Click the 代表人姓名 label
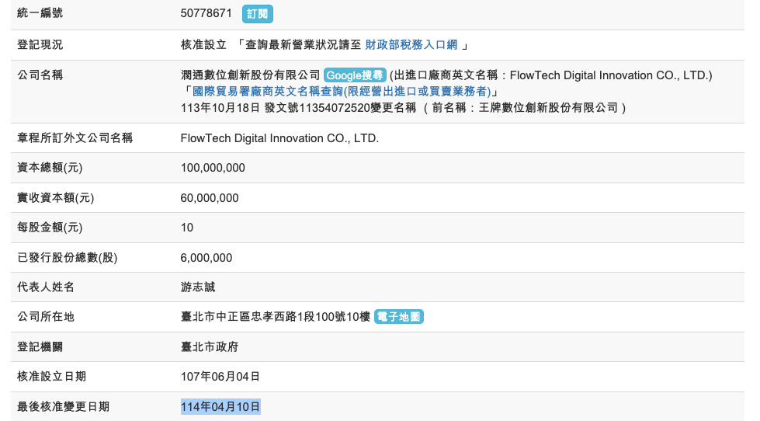 pyautogui.click(x=46, y=287)
